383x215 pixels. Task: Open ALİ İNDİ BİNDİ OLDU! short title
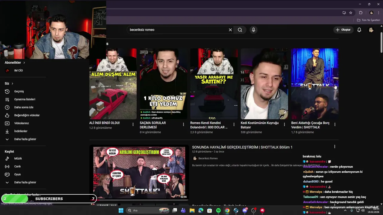point(104,123)
